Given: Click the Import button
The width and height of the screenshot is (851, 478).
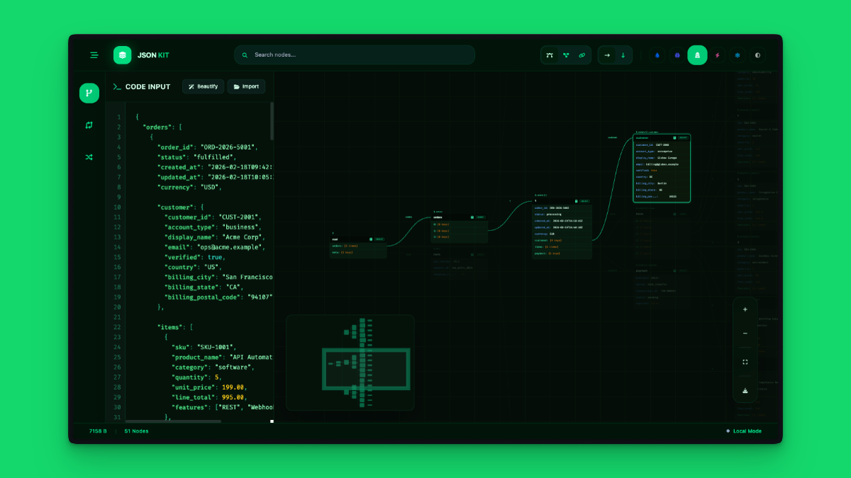Looking at the screenshot, I should 246,86.
